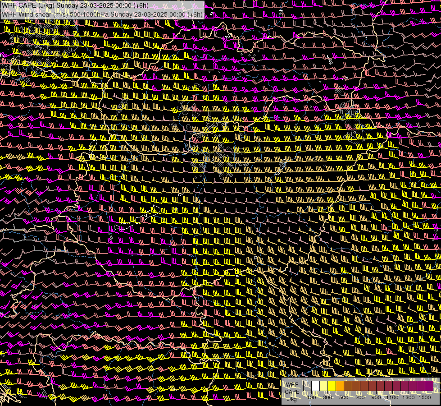Viewport: 441px width, 406px height.
Task: Click the 'CAPE' word in the legend
Action: coord(292,392)
